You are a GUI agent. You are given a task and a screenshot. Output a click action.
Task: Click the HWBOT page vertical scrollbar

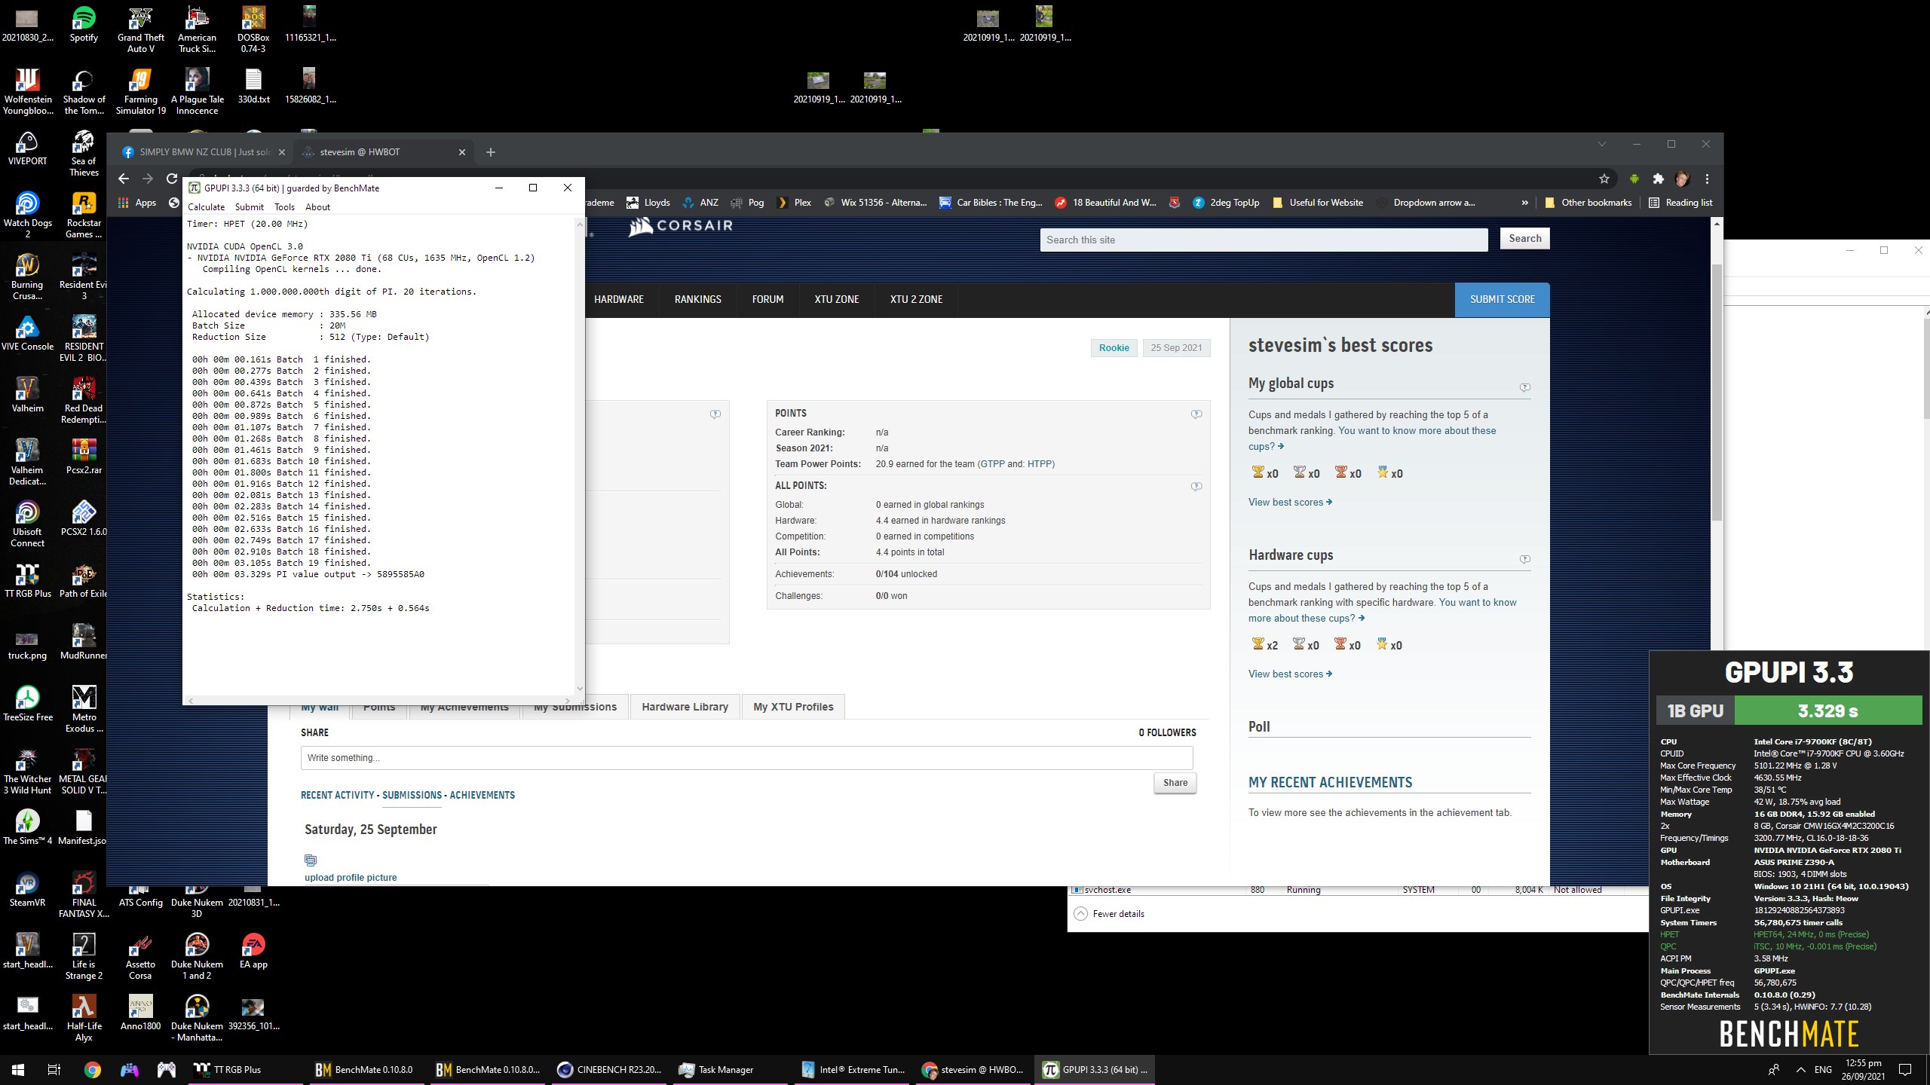(x=1717, y=392)
